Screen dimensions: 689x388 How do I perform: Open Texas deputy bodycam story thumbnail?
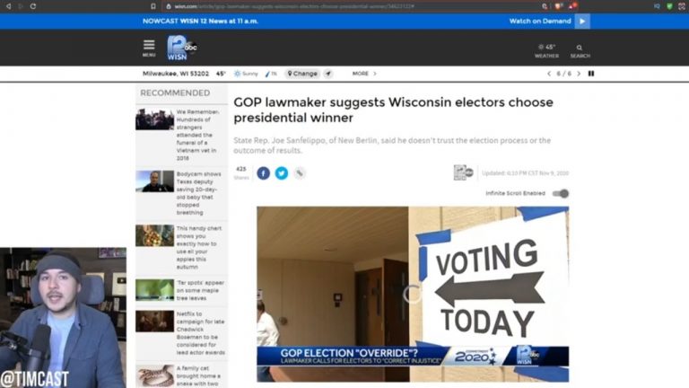154,181
